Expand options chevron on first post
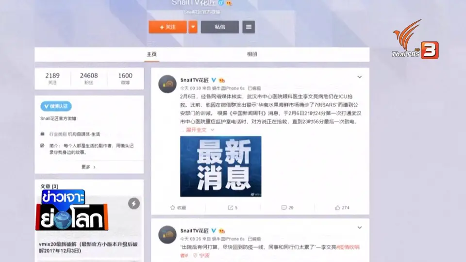The image size is (466, 262). (360, 77)
